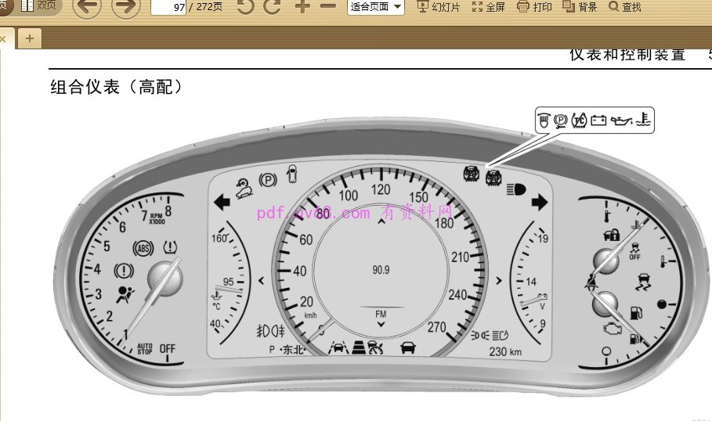Zoom out with the minus icon
712x421 pixels.
click(x=328, y=7)
